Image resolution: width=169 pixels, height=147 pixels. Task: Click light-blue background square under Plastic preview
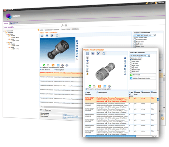pyautogui.click(x=105, y=86)
